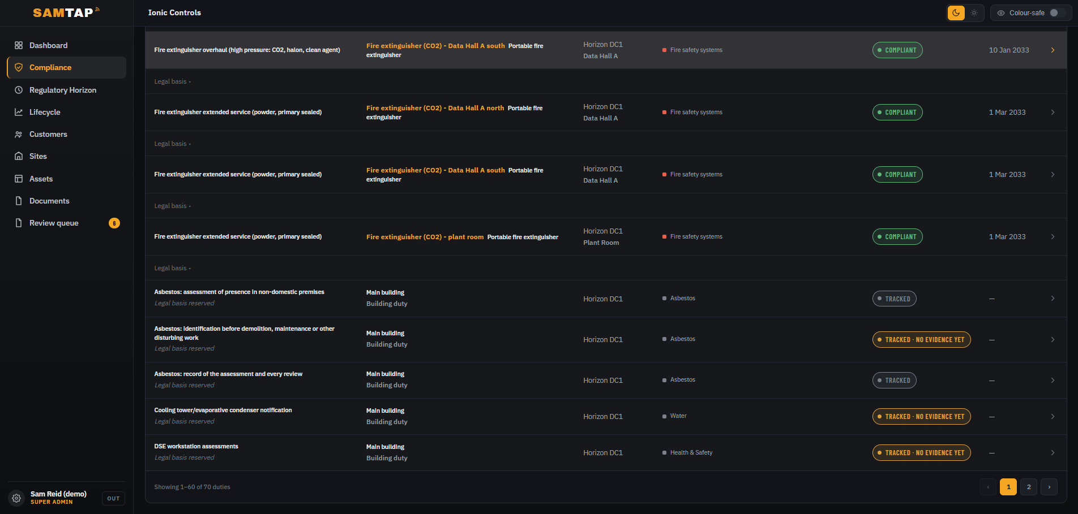This screenshot has height=514, width=1078.
Task: Click TRACKED badge on Asbestos presence assessment row
Action: [894, 299]
